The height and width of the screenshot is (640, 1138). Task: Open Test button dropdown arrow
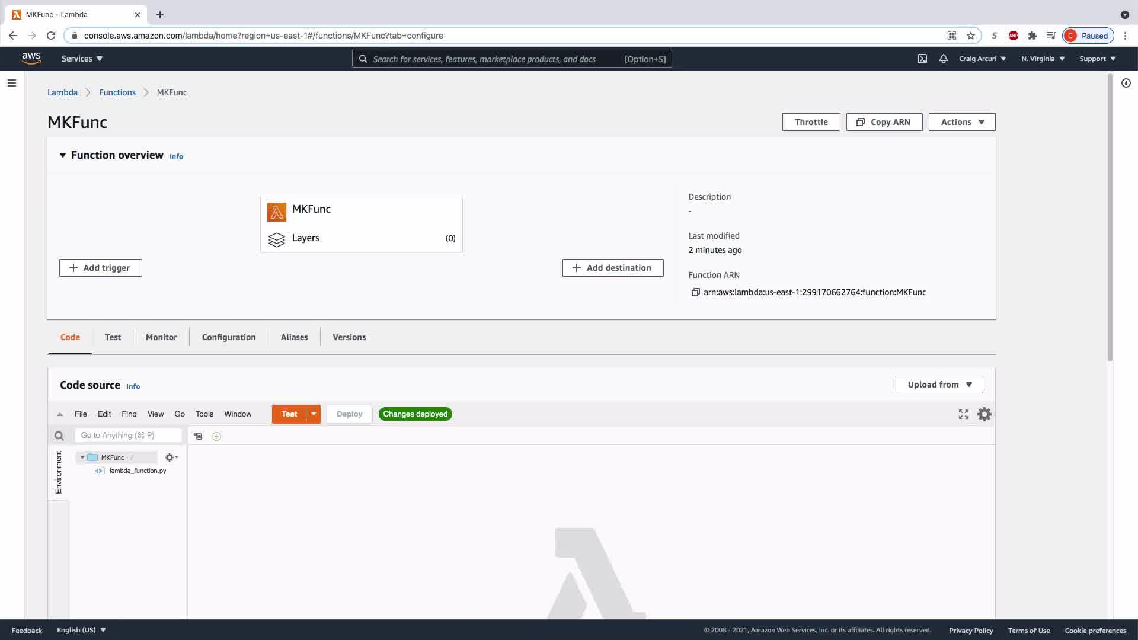314,414
